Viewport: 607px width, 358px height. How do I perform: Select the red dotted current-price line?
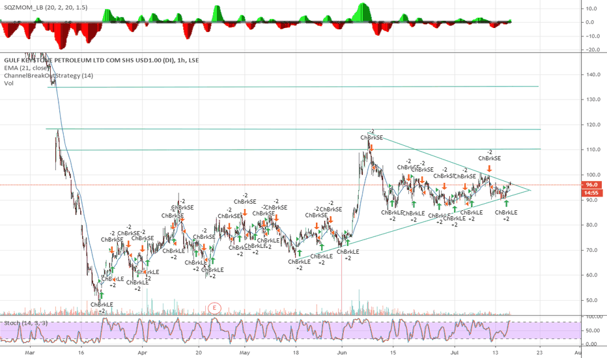click(290, 185)
